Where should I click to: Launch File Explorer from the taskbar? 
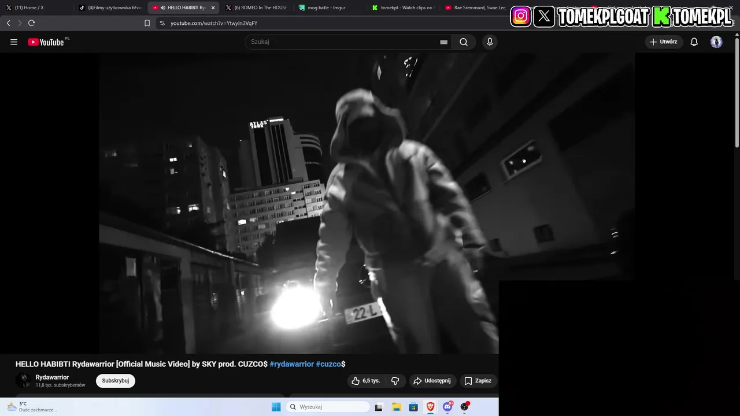pos(396,407)
